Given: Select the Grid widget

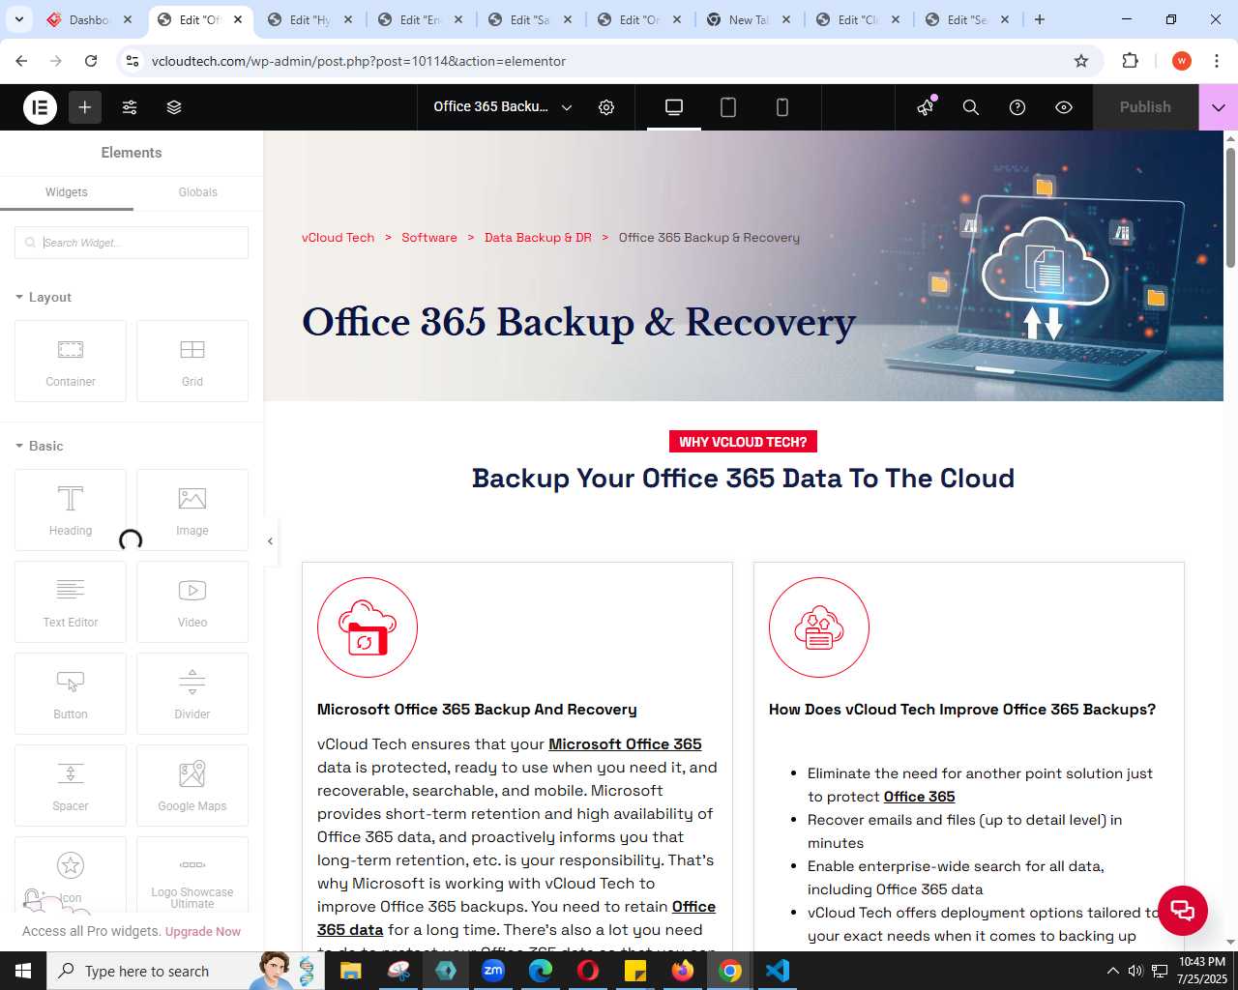Looking at the screenshot, I should [x=192, y=361].
